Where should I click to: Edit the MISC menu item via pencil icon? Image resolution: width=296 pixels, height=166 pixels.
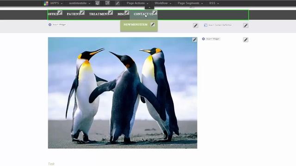(127, 13)
